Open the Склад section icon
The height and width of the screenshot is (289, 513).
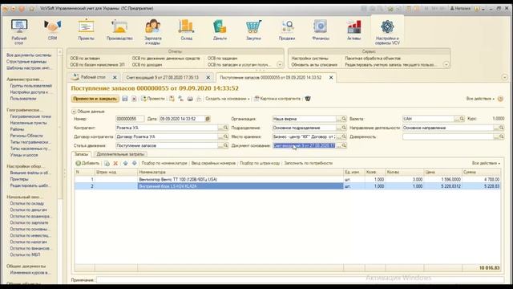(187, 31)
